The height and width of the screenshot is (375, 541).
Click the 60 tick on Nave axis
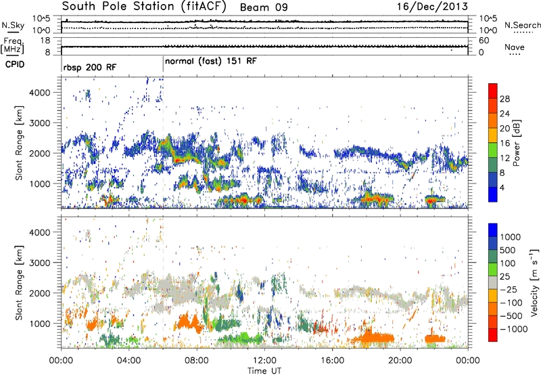click(x=484, y=41)
